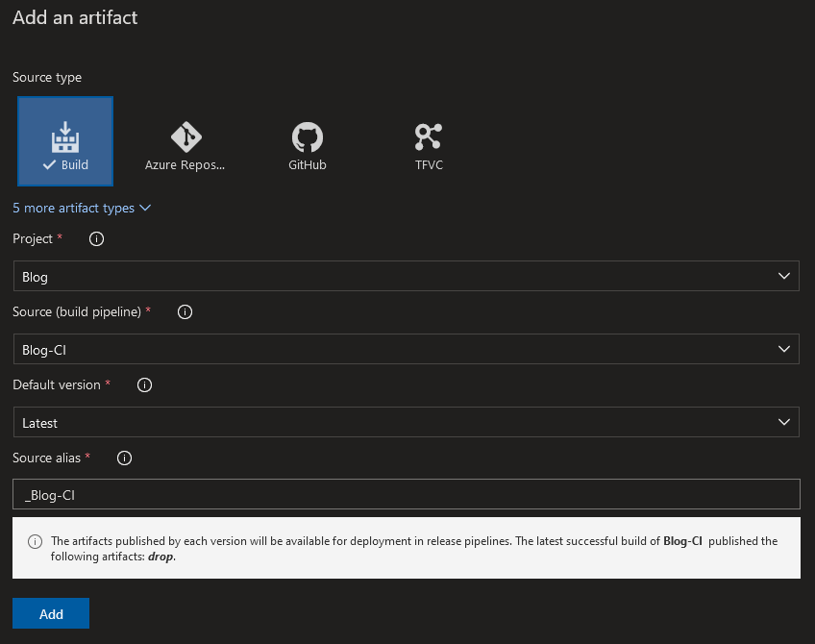The height and width of the screenshot is (644, 815).
Task: Open the Default version dropdown showing Latest
Action: point(407,422)
